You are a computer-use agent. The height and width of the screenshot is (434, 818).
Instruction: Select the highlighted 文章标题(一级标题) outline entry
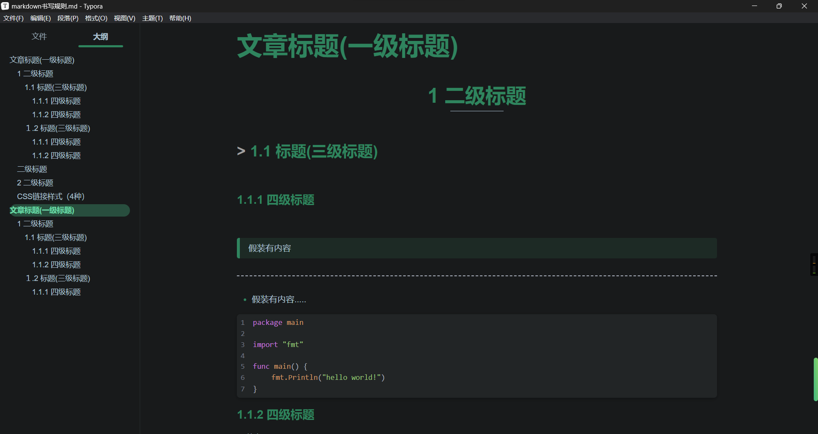click(69, 210)
